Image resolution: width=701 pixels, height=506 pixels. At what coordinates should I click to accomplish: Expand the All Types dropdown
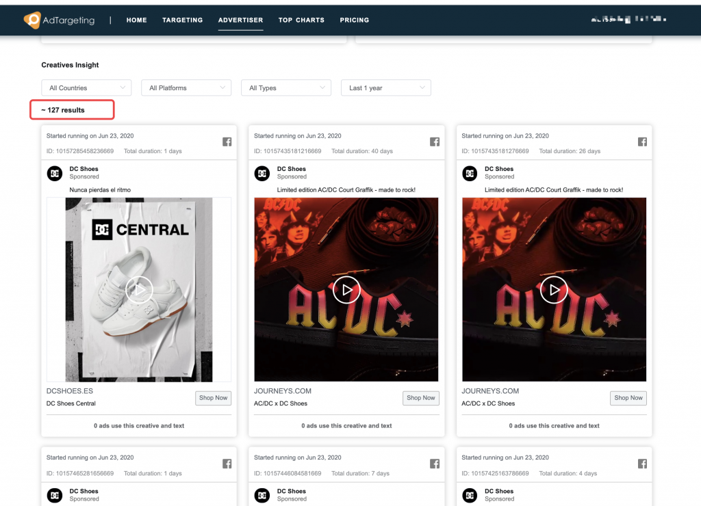(286, 88)
